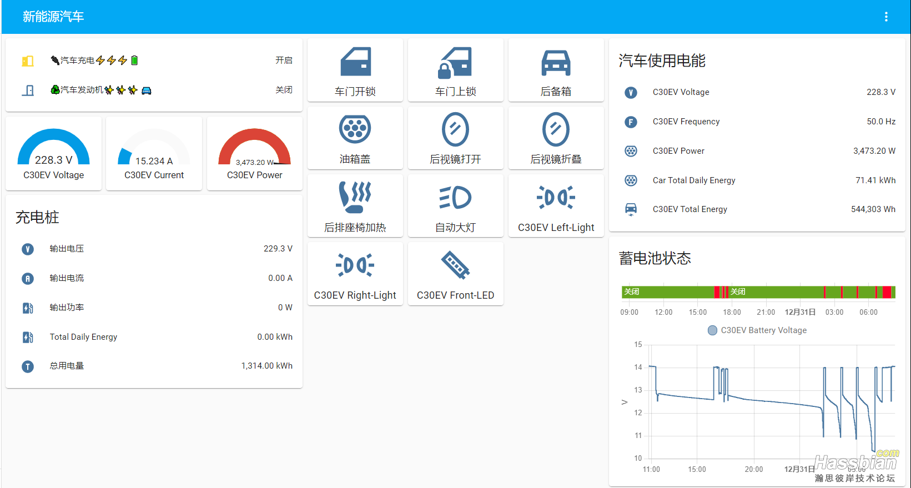The width and height of the screenshot is (911, 488).
Task: Click the 关闭 state of 汽车发动机
Action: (x=284, y=89)
